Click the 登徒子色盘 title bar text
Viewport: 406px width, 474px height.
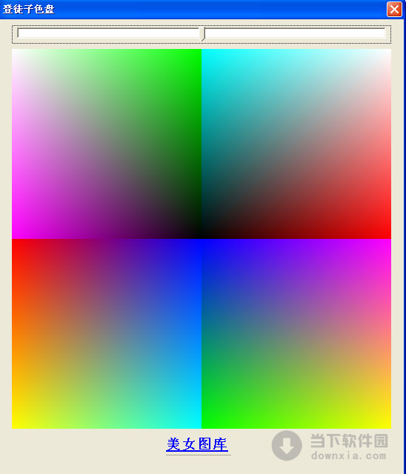pos(29,9)
